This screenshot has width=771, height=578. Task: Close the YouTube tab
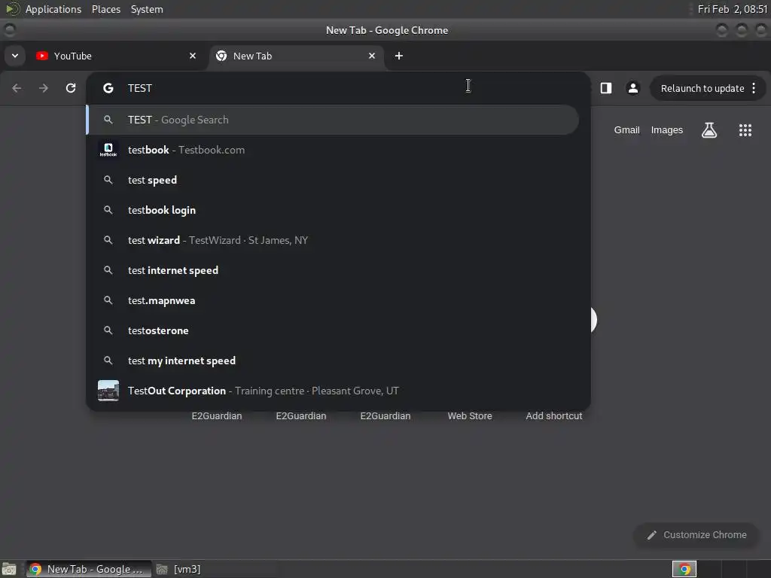[x=193, y=56]
